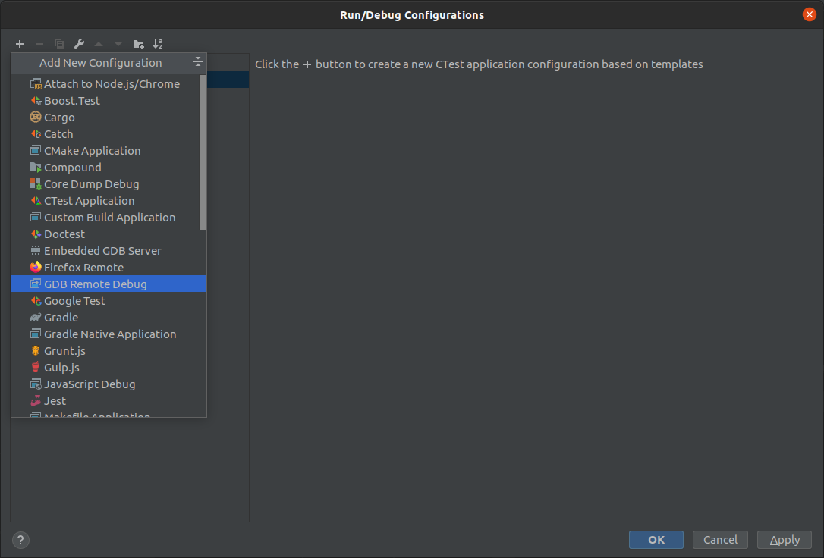Image resolution: width=824 pixels, height=558 pixels.
Task: Choose Boost.Test configuration type
Action: [x=109, y=101]
